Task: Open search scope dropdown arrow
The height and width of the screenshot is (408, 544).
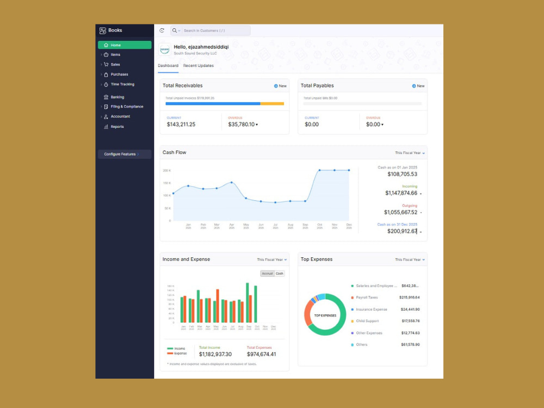Action: point(179,31)
